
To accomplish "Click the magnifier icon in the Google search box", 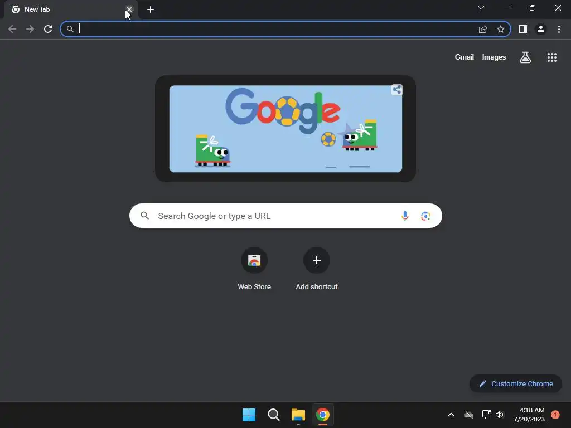I will pos(145,216).
